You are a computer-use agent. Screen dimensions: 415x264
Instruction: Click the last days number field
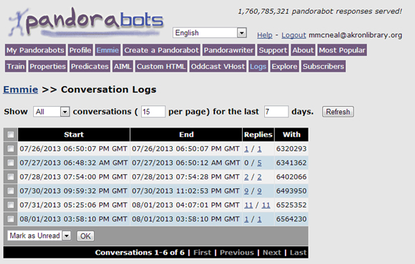[x=276, y=112]
